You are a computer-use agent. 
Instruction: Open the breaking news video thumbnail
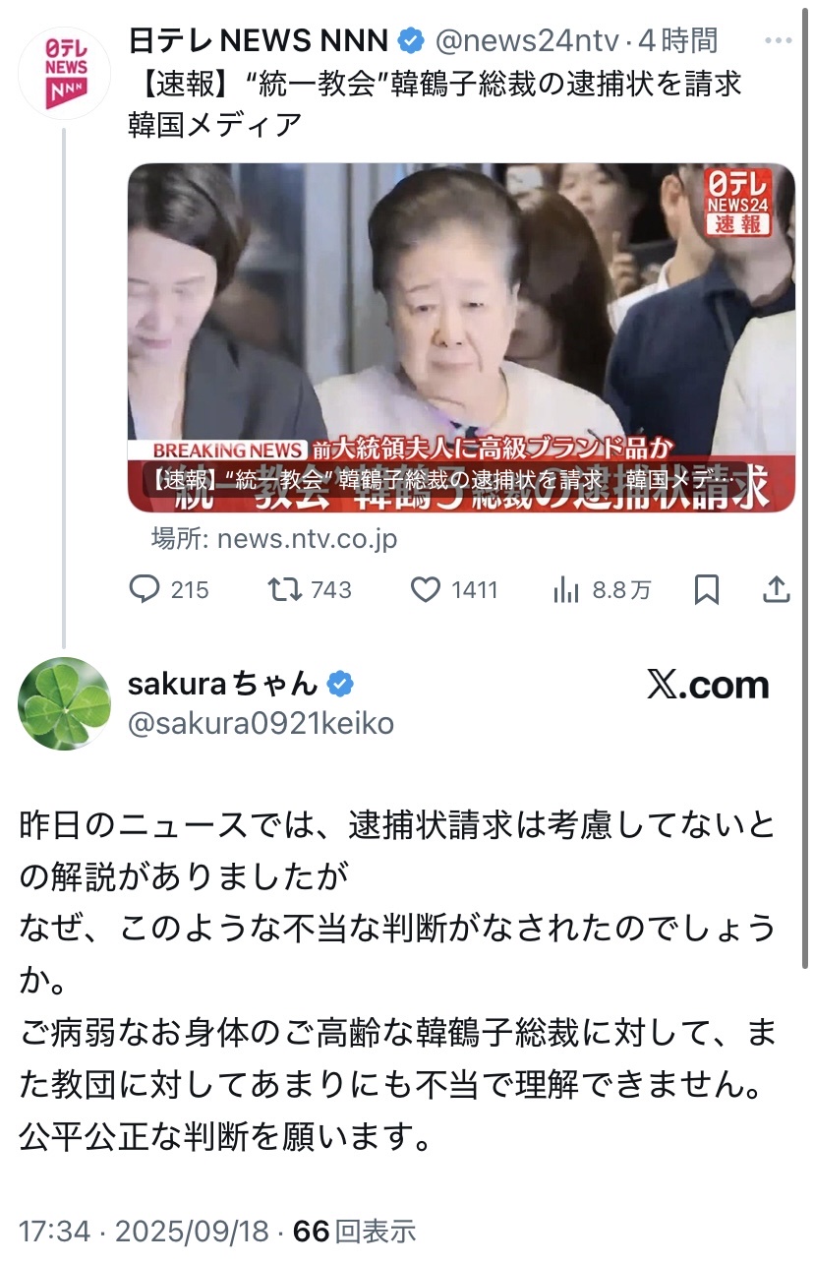tap(461, 337)
